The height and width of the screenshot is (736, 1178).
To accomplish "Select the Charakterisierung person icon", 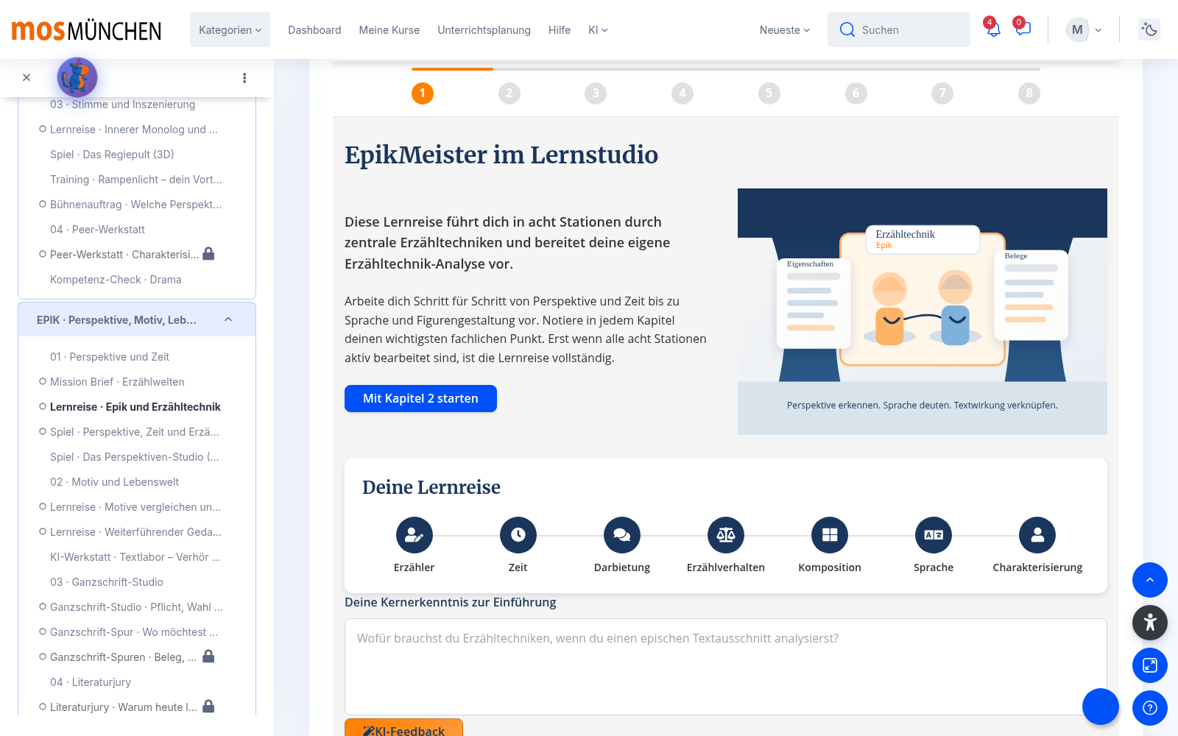I will [1037, 535].
